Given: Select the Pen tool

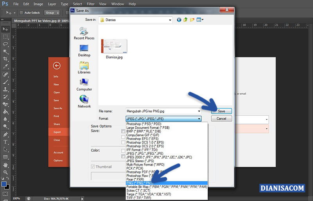Looking at the screenshot, I should click(5, 135).
